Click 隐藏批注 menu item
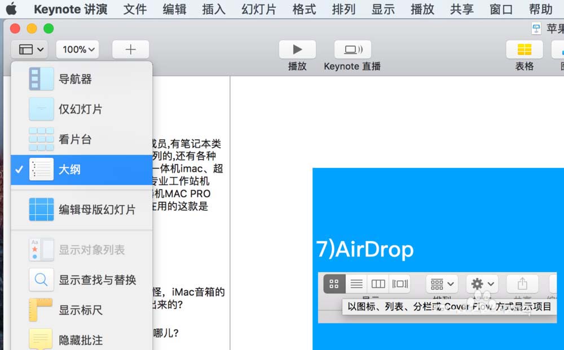 tap(82, 340)
